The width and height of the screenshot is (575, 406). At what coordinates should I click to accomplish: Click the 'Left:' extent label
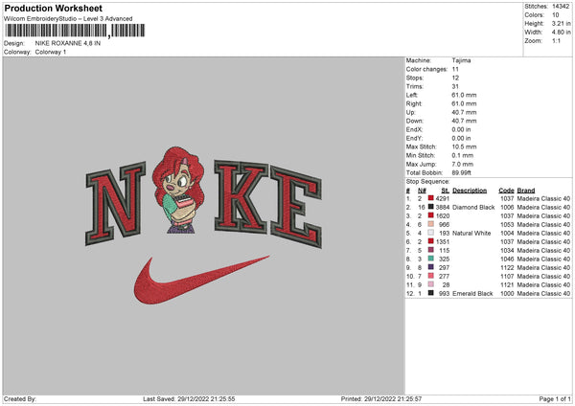(411, 95)
